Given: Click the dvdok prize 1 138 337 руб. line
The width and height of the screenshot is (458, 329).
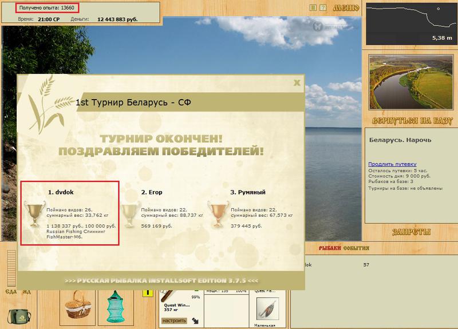Looking at the screenshot, I should click(x=81, y=226).
